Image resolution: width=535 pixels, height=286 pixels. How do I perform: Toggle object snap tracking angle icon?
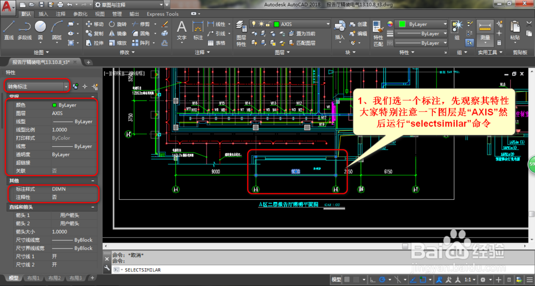pos(413,279)
